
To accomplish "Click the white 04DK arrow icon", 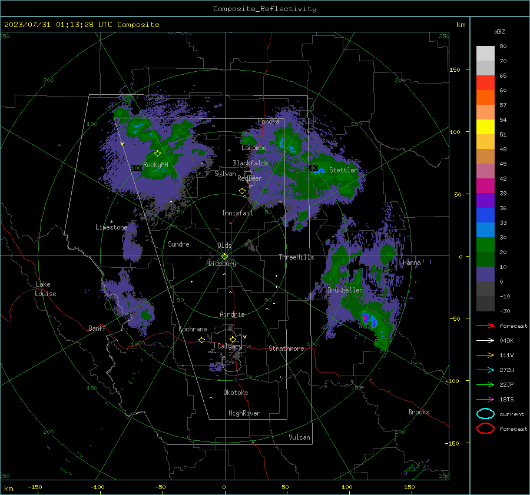I will [485, 341].
